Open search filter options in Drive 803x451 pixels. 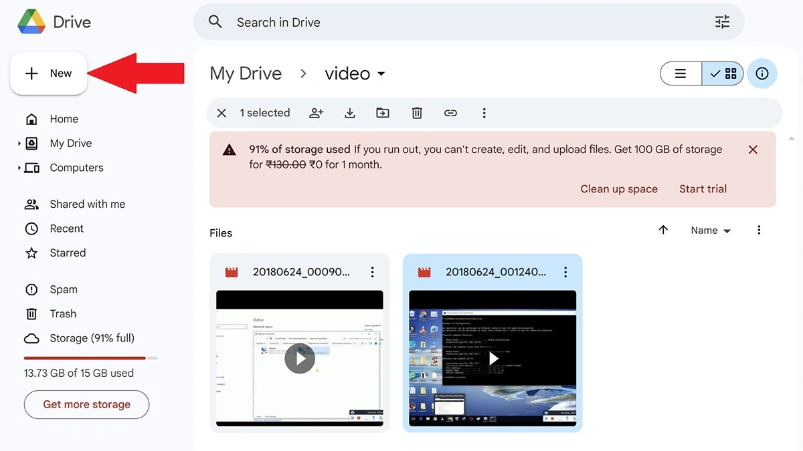(722, 21)
